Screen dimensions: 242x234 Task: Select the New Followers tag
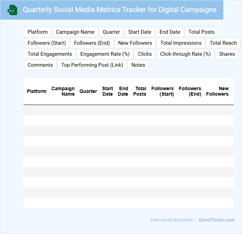point(135,43)
